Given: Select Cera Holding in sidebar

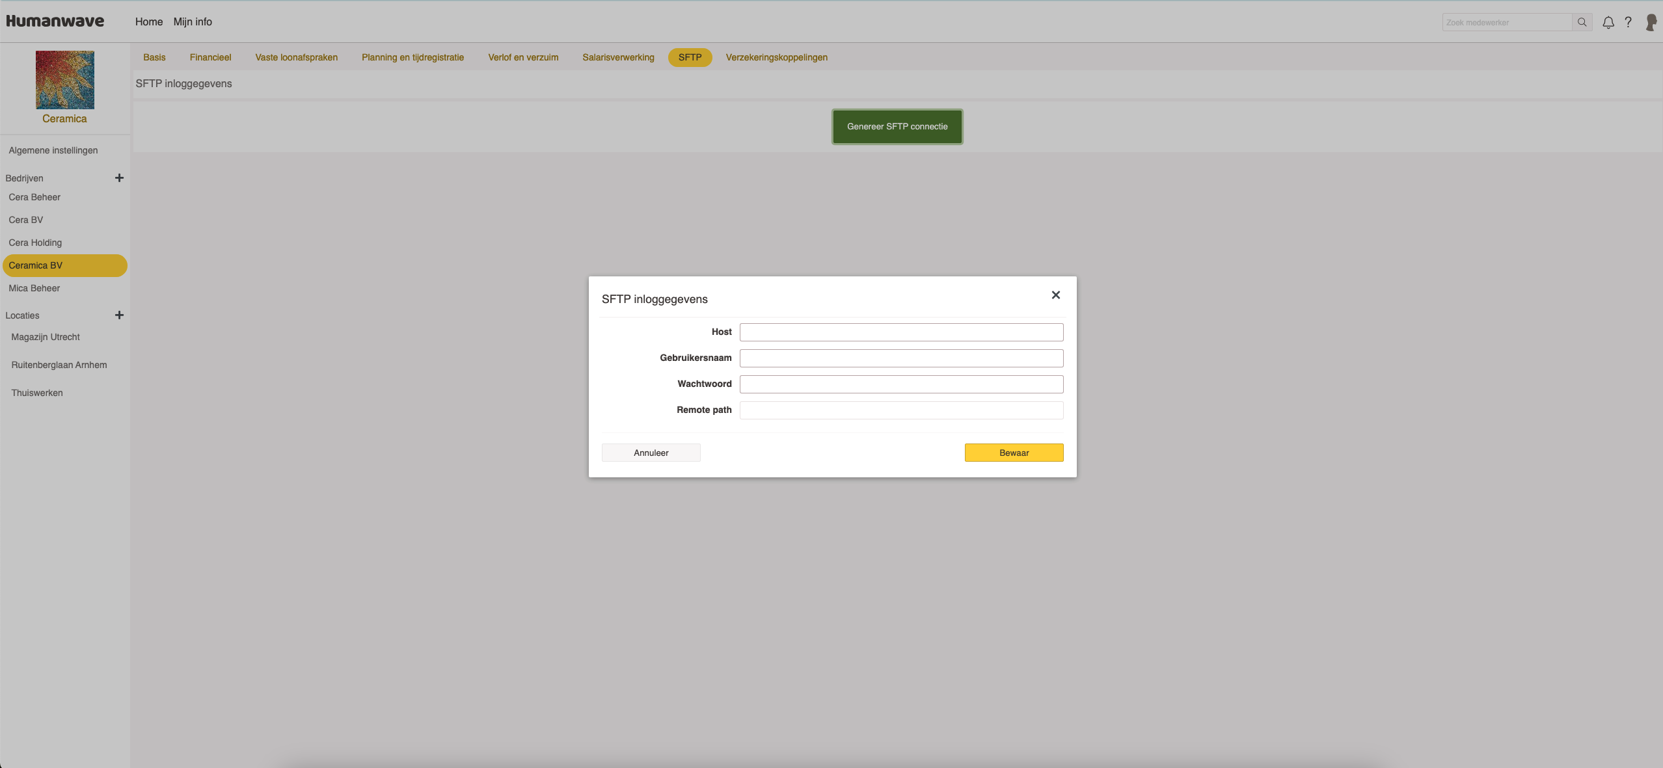Looking at the screenshot, I should [x=35, y=243].
